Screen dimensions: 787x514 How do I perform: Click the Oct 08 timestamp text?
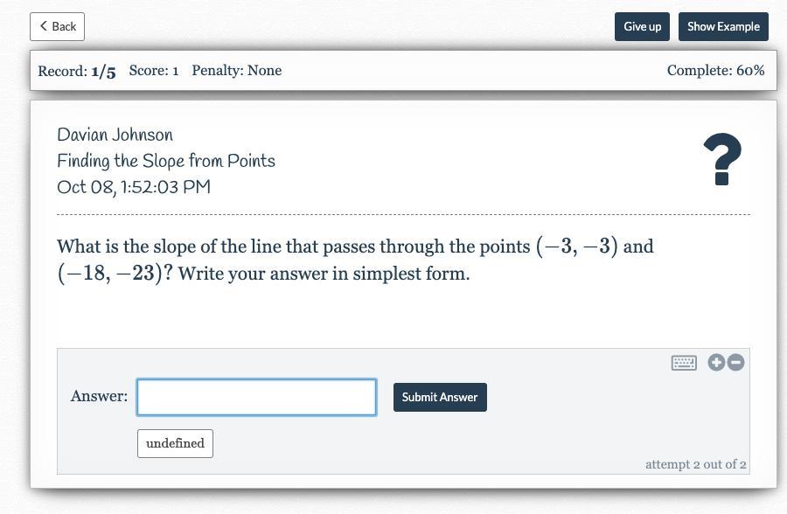134,187
